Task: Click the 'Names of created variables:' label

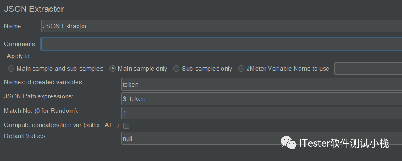Action: (44, 82)
